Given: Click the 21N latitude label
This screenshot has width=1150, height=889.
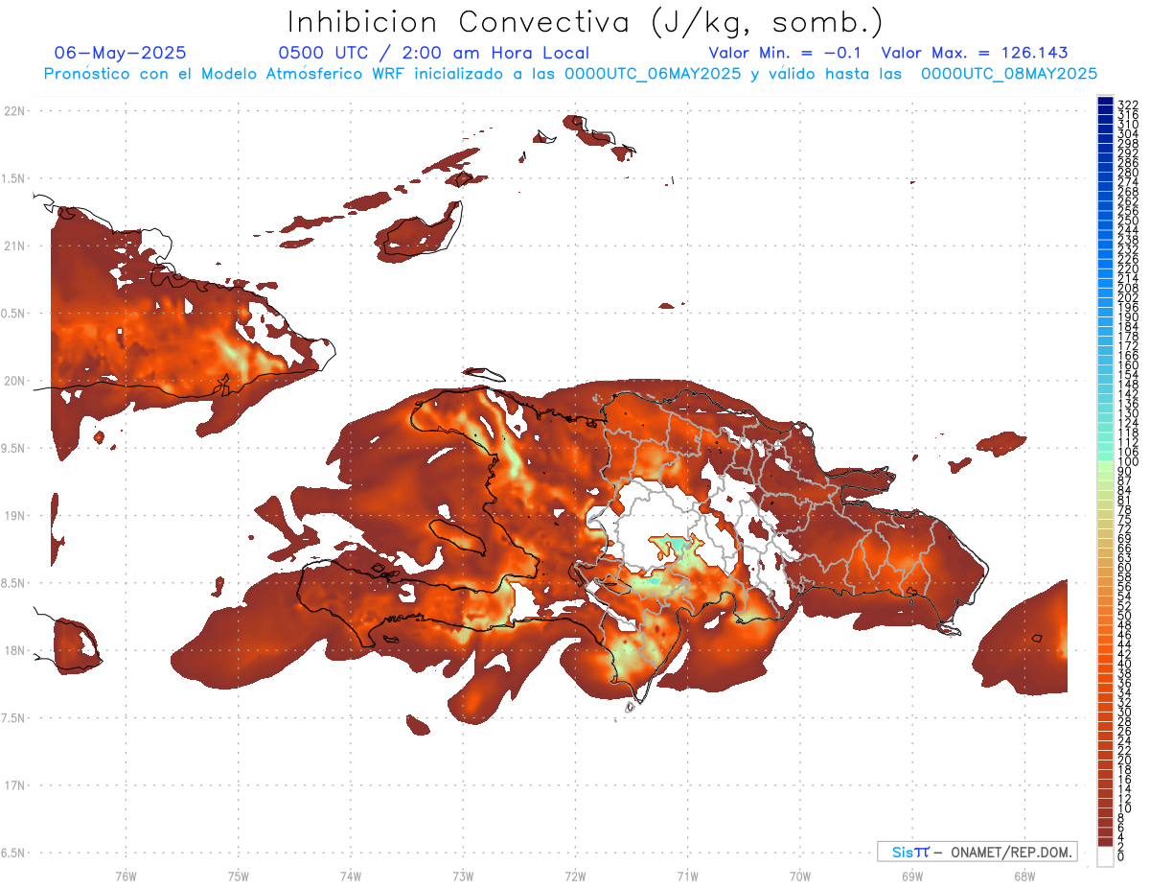Looking at the screenshot, I should click(14, 246).
